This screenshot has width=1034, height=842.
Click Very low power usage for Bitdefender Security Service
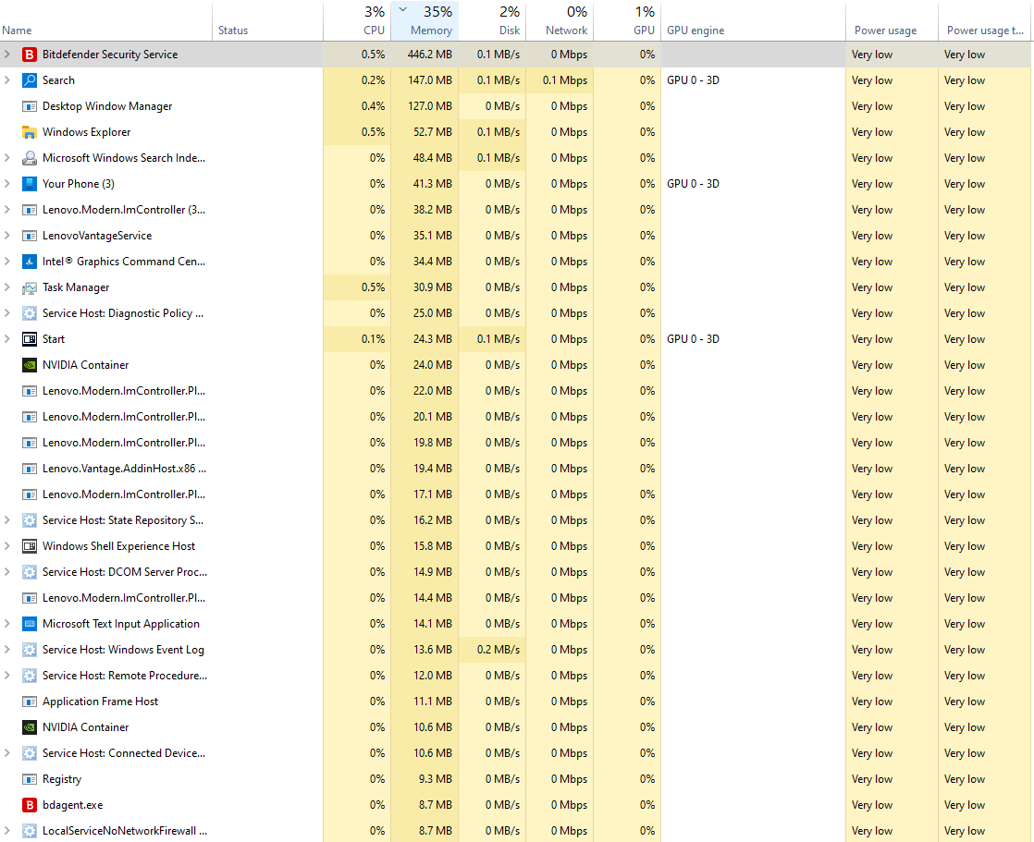(x=872, y=55)
